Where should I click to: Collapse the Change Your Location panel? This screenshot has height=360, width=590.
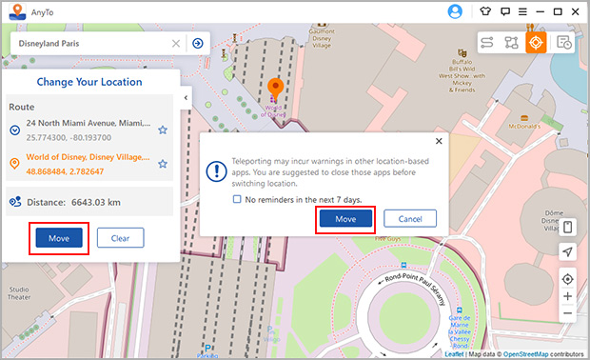pyautogui.click(x=186, y=97)
